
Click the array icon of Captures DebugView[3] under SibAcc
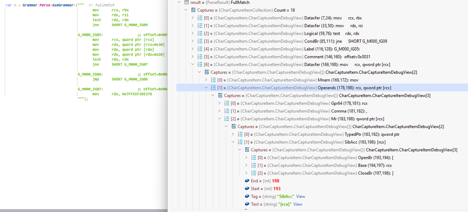[247, 150]
